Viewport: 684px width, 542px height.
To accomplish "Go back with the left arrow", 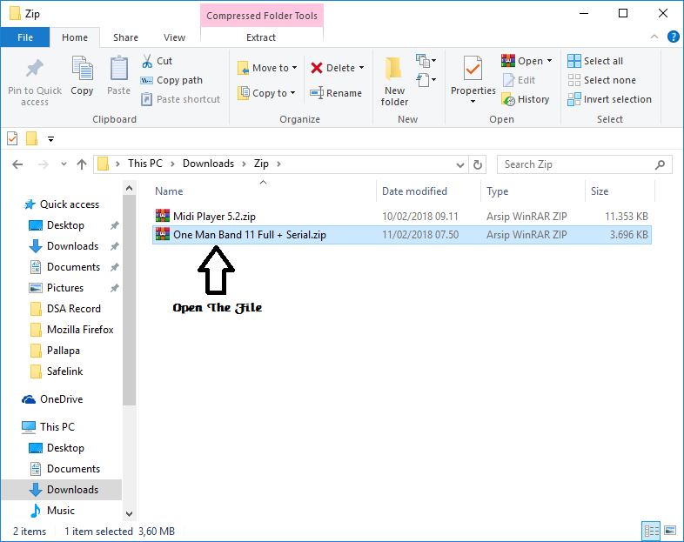I will (17, 164).
